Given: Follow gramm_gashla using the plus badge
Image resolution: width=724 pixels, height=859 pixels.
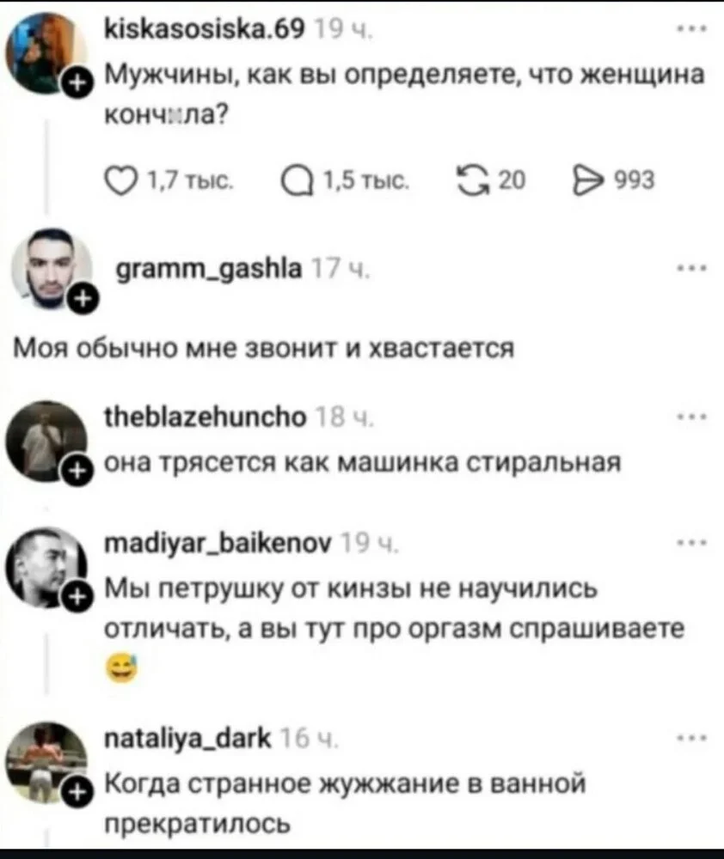Looking at the screenshot, I should (83, 300).
